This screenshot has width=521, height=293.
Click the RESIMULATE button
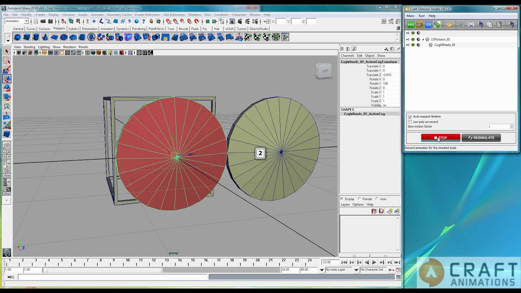pos(481,138)
